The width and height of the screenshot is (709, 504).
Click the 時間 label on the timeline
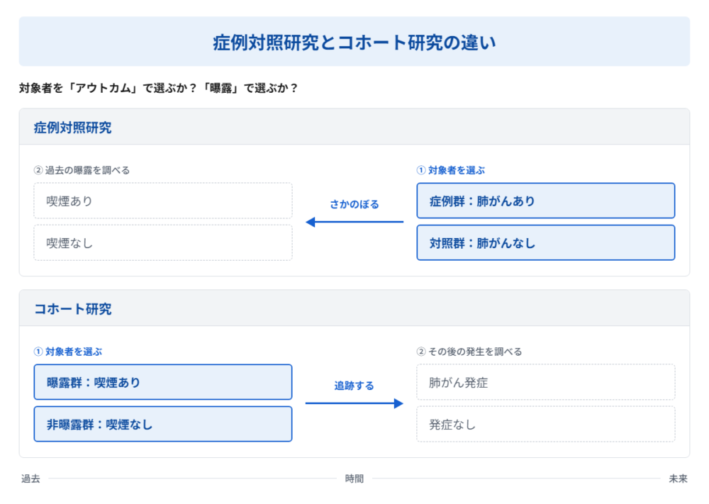[x=354, y=478]
